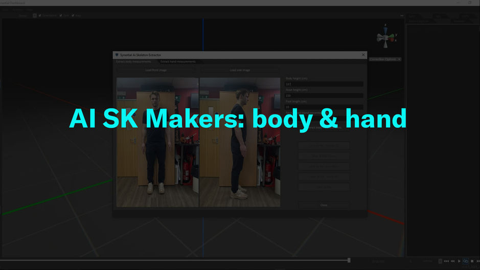Click the Load side image button
The height and width of the screenshot is (270, 480).
(240, 70)
